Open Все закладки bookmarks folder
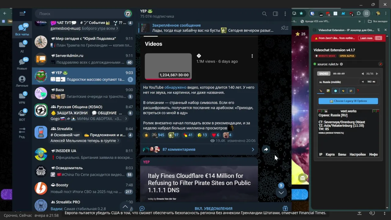 click(x=378, y=21)
